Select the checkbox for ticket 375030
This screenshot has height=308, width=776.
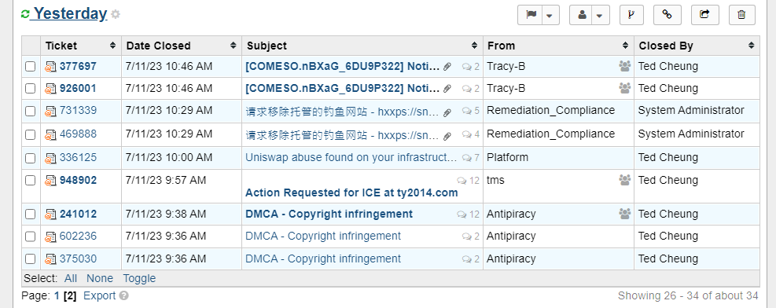(x=30, y=258)
